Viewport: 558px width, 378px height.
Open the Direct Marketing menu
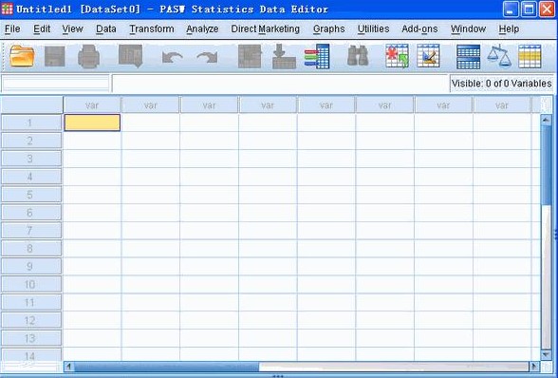coord(265,28)
